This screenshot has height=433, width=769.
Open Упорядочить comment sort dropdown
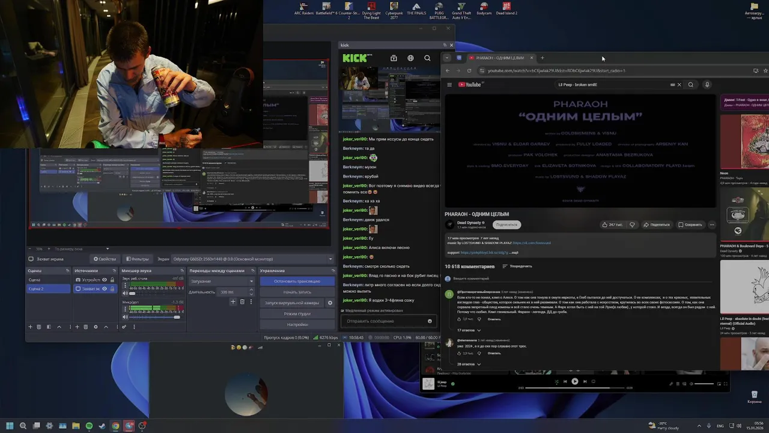pyautogui.click(x=517, y=266)
